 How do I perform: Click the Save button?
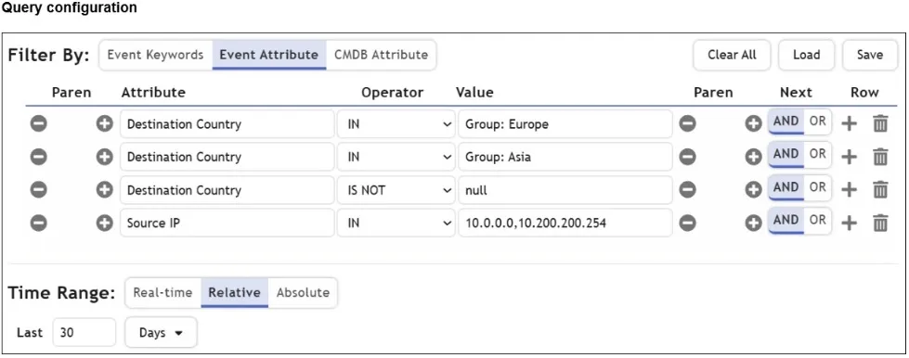click(870, 55)
